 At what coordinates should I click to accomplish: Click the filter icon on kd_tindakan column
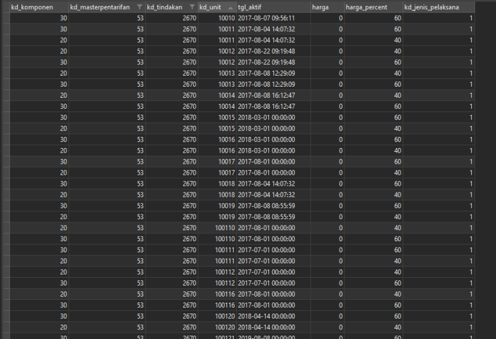(192, 7)
